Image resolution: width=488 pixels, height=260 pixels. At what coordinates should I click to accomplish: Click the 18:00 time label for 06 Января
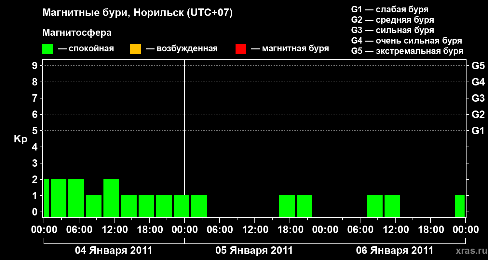pos(430,230)
